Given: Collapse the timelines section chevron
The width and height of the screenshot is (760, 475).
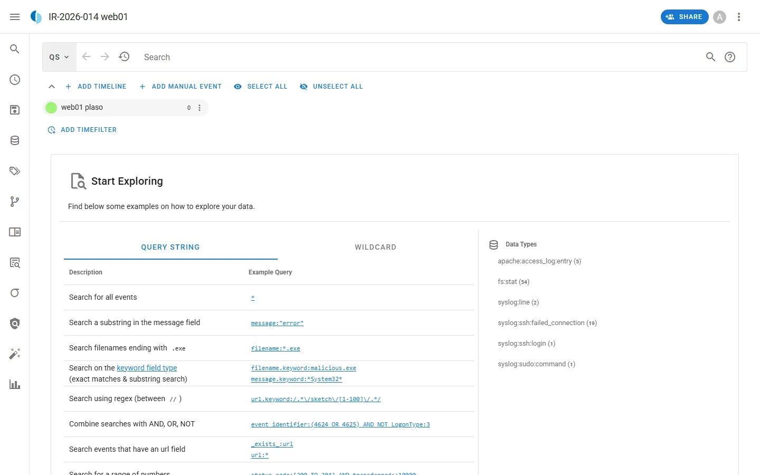Looking at the screenshot, I should click(x=52, y=87).
